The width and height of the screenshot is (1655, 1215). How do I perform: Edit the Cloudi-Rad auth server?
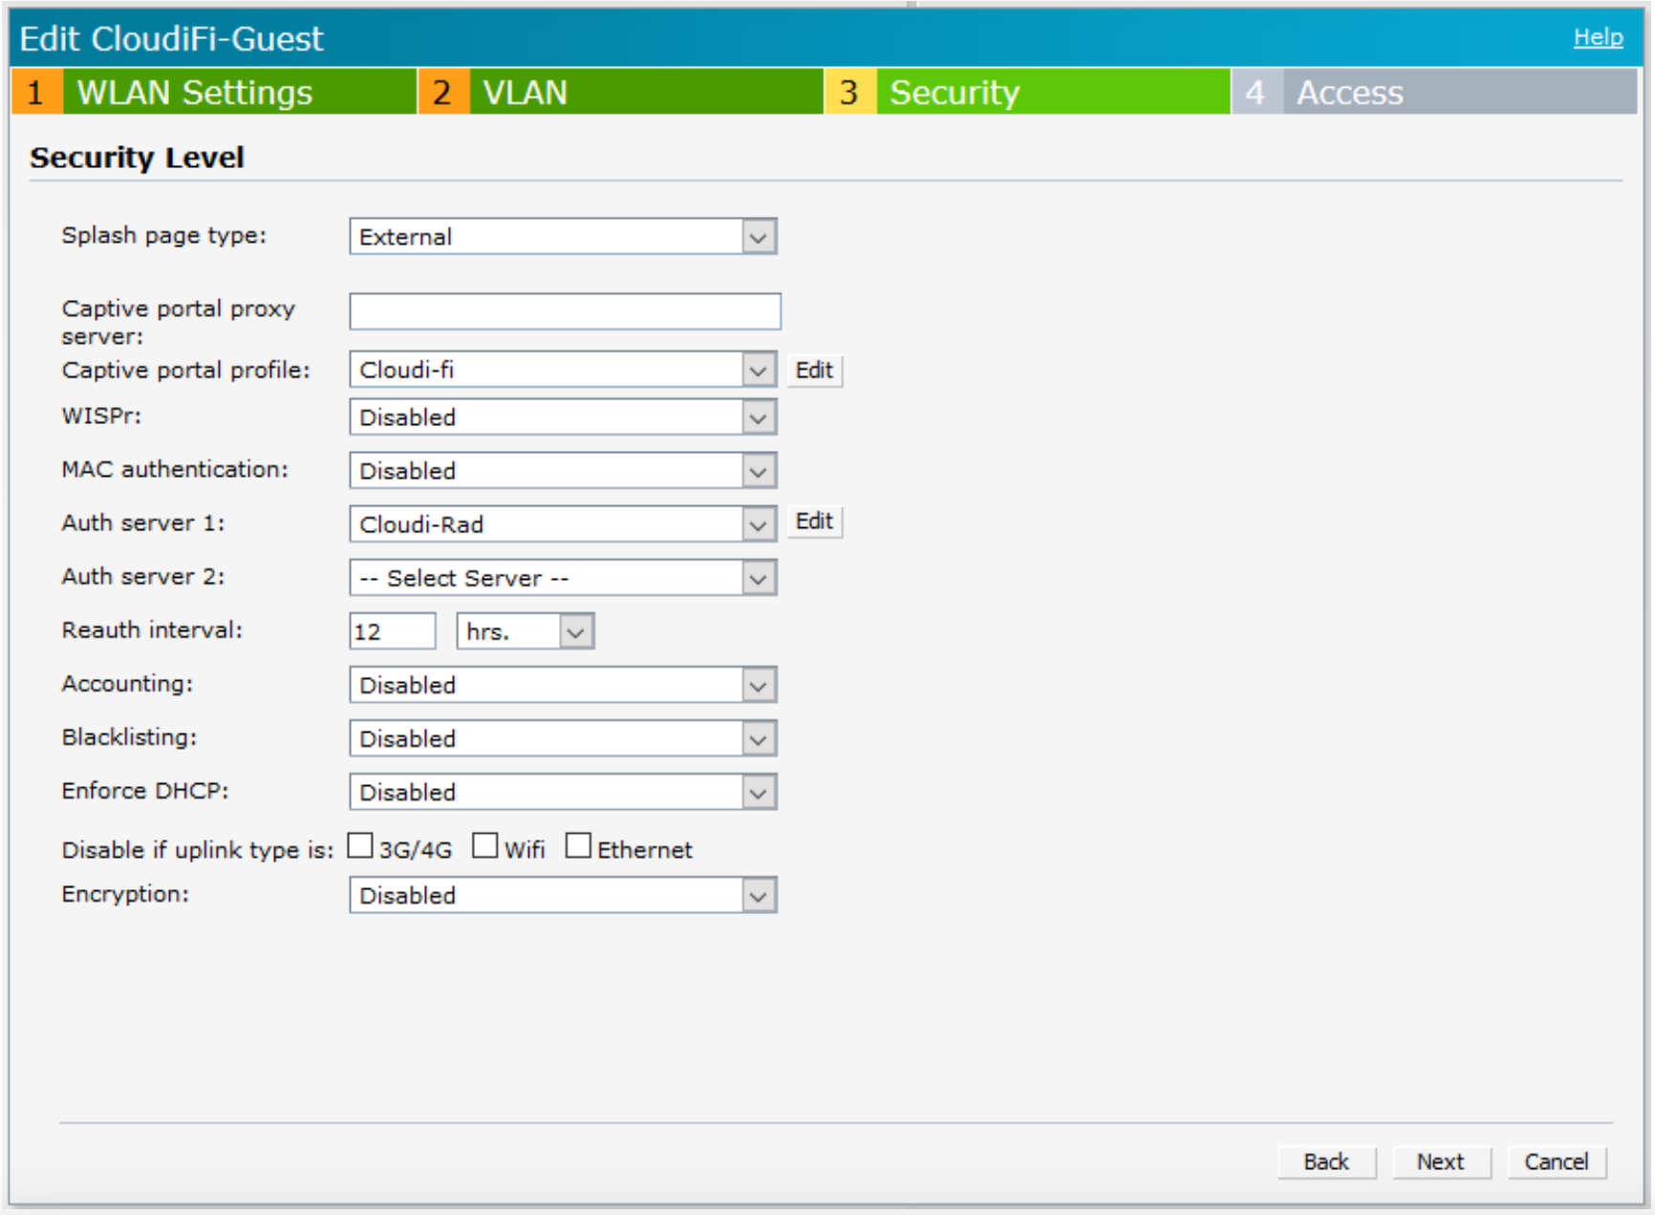[813, 522]
